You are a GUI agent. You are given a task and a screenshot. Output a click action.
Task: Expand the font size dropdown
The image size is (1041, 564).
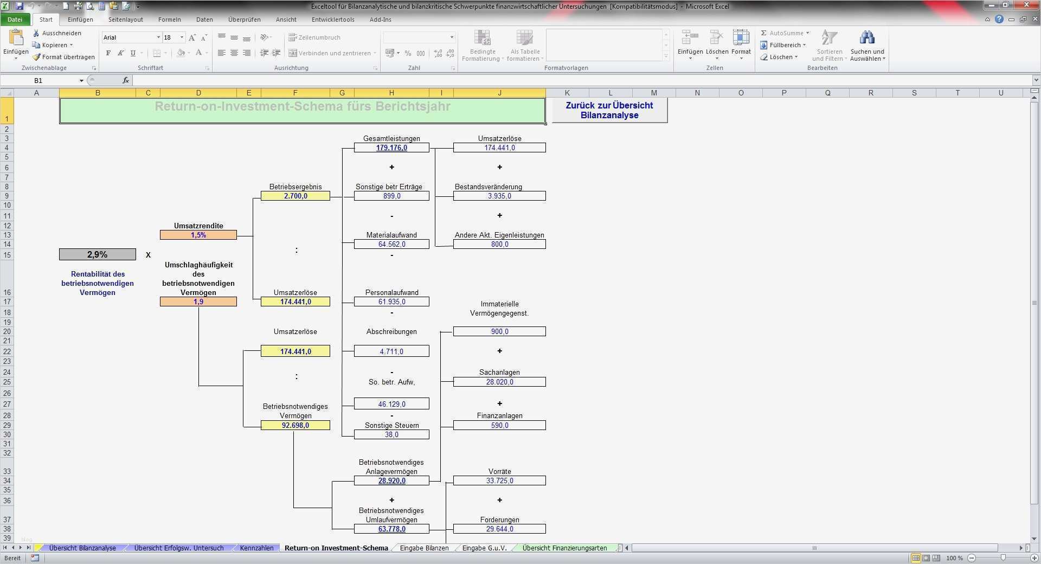pos(181,37)
